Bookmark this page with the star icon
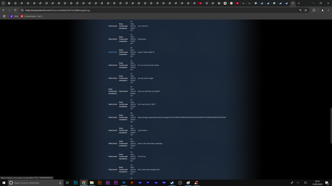Image resolution: width=332 pixels, height=186 pixels. click(306, 10)
